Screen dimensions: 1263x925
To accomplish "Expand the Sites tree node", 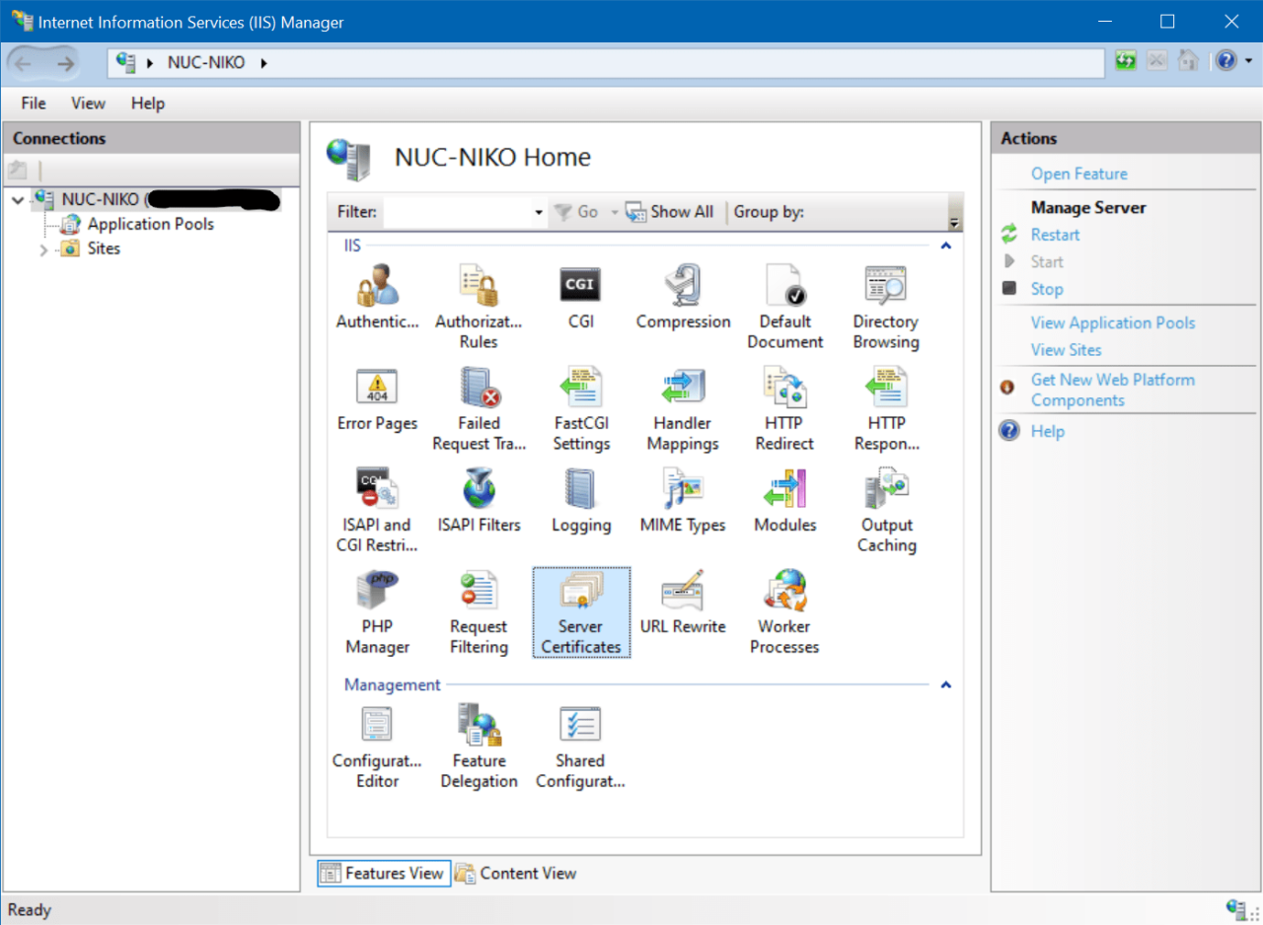I will (43, 249).
